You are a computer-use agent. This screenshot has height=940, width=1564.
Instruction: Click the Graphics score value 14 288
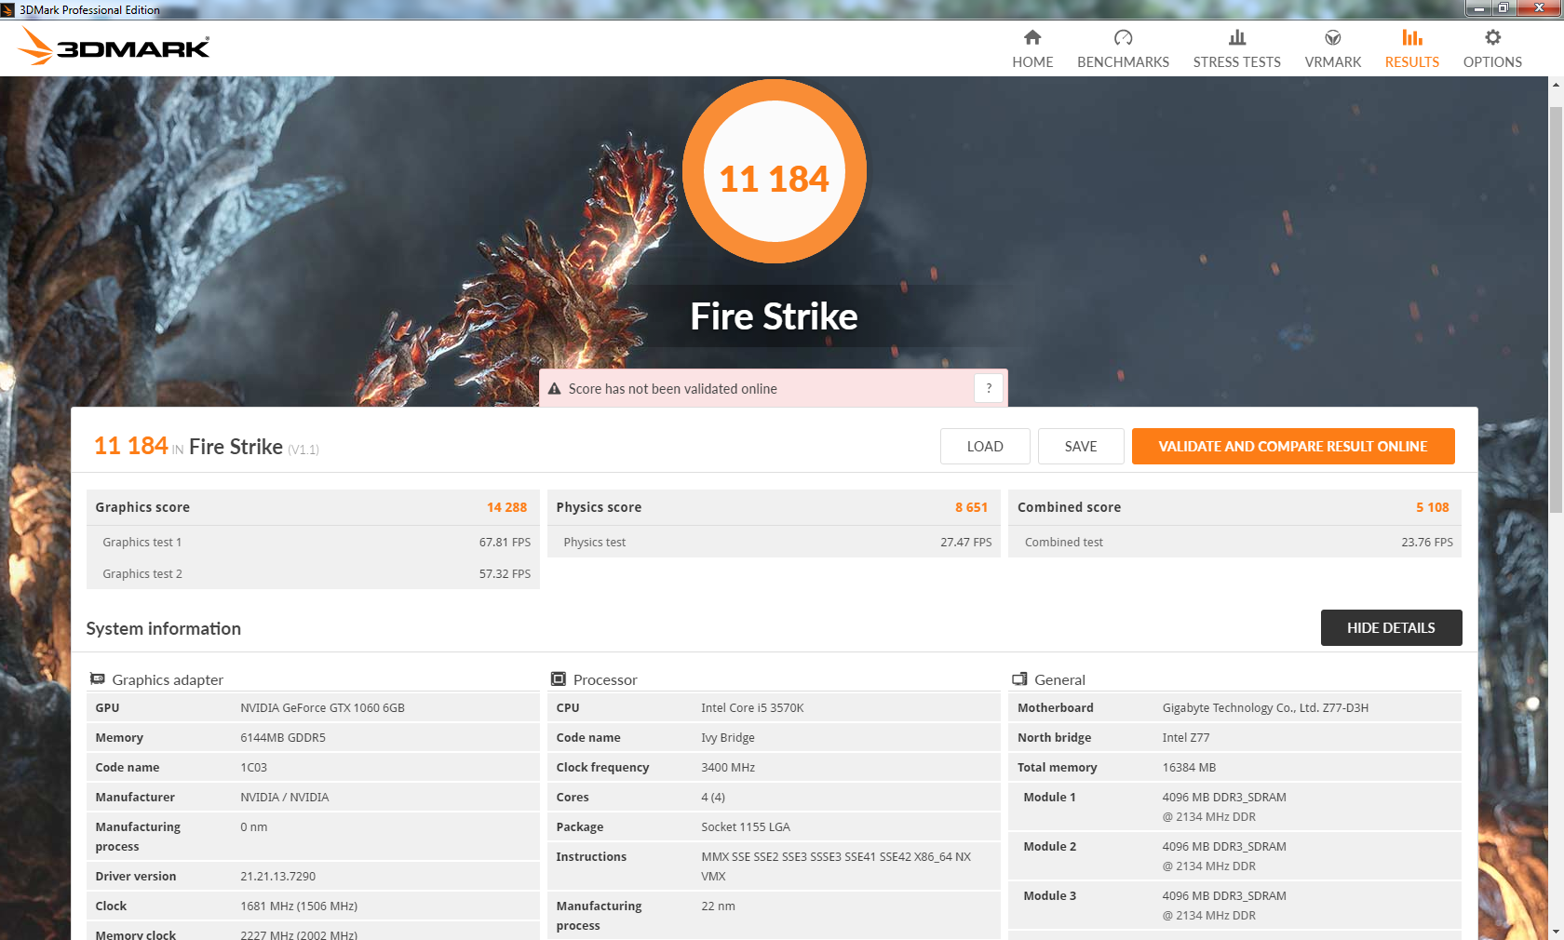(x=506, y=507)
